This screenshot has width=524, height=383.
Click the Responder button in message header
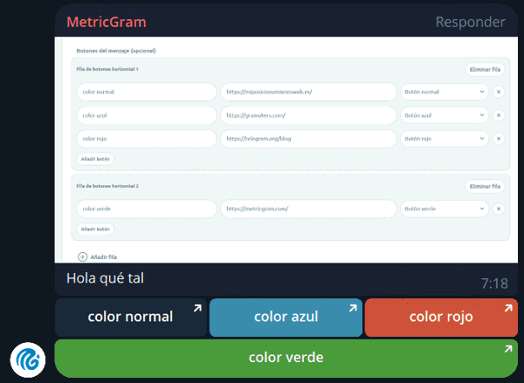click(471, 22)
